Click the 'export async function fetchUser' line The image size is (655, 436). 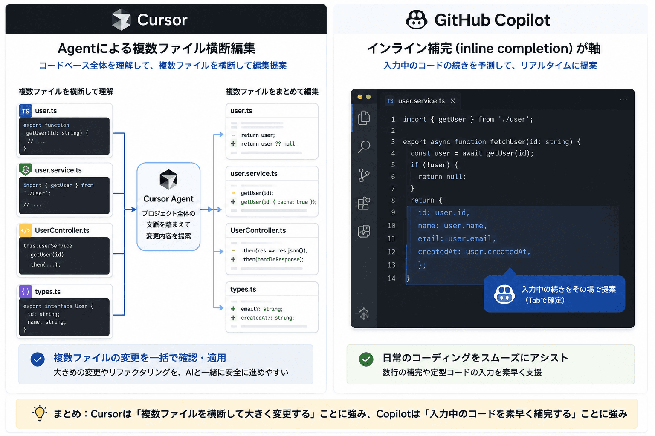click(x=492, y=142)
